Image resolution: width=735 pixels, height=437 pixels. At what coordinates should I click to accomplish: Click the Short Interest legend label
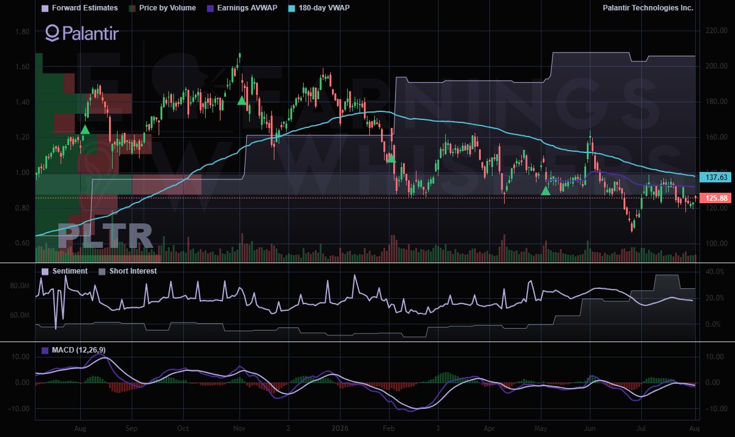(133, 271)
